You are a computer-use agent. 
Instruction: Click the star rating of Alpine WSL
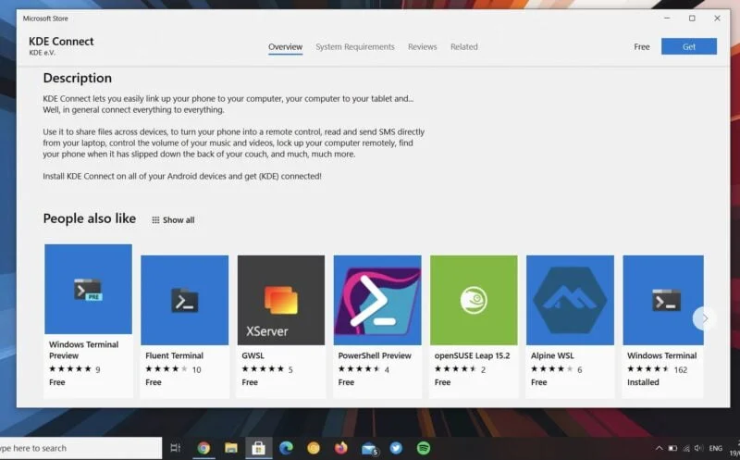pos(551,369)
